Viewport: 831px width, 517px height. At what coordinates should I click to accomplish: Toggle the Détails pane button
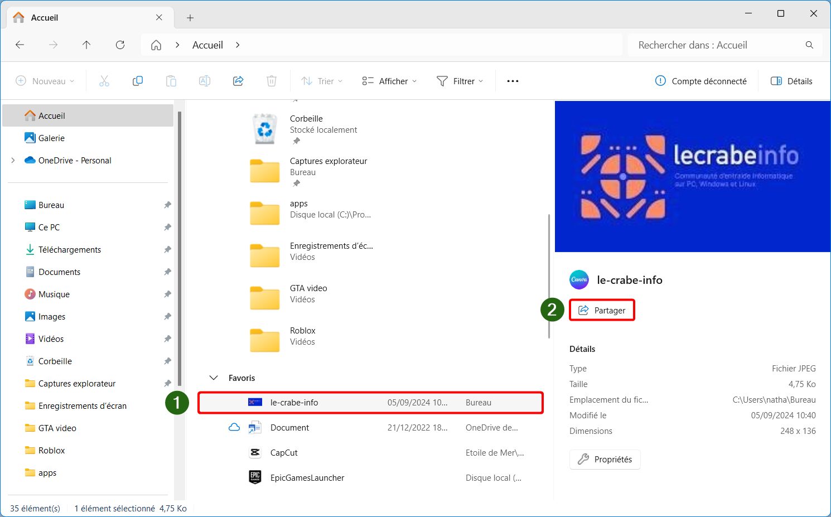791,81
